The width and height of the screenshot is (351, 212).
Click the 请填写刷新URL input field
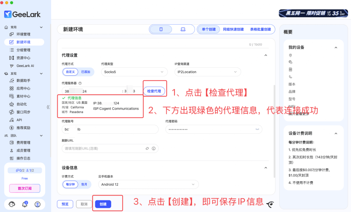pos(103,148)
